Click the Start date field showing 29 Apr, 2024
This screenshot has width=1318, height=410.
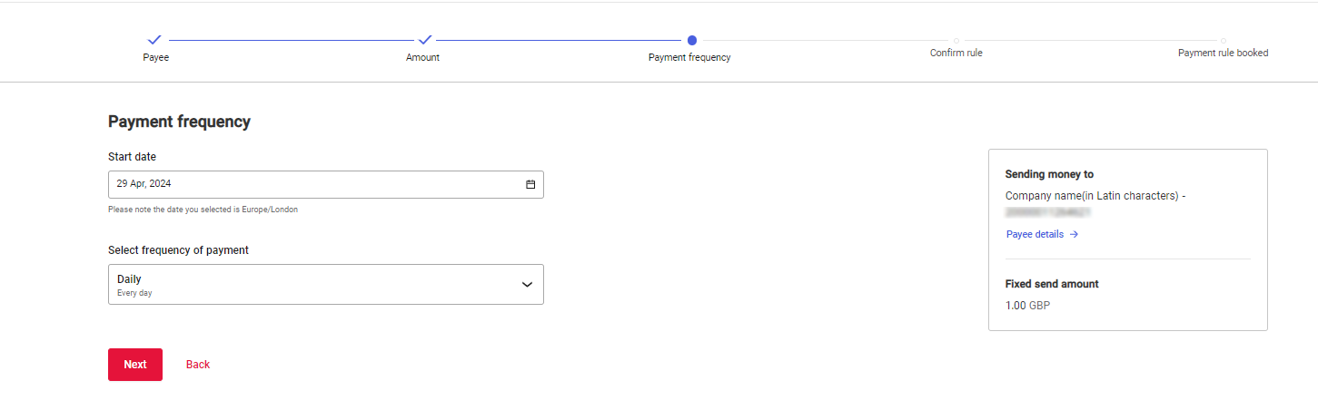tap(309, 184)
